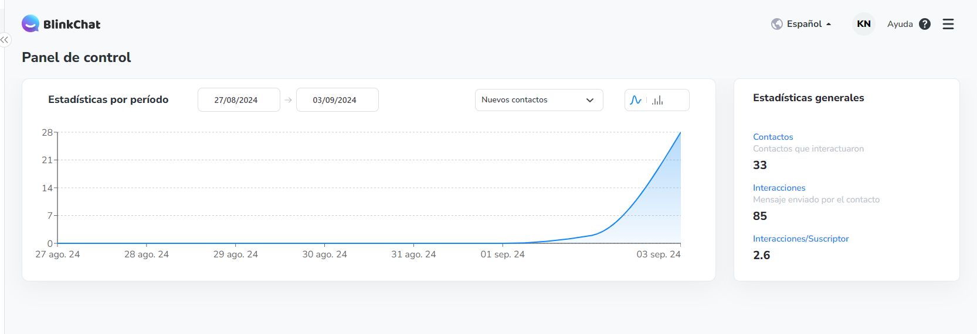Click the Interacciones/Suscriptor link

tap(800, 239)
